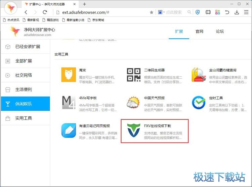252x187 pixels.
Task: Open the 热点资讯 bookmark
Action: pos(11,20)
